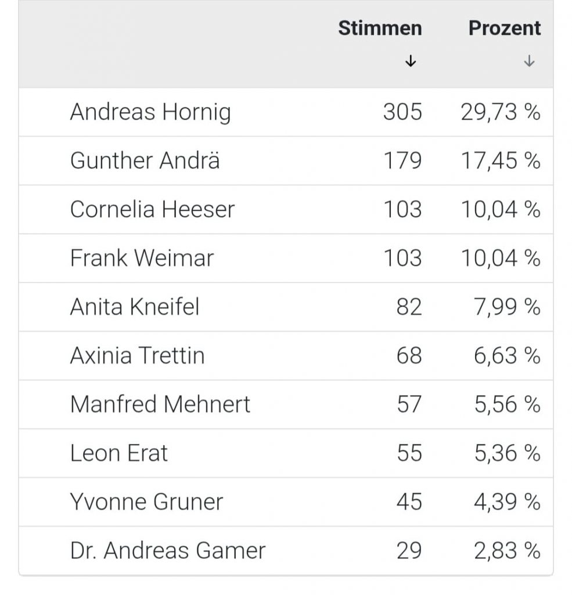Click the Cornelia Heeser entry
Image resolution: width=572 pixels, height=595 pixels.
pos(152,209)
